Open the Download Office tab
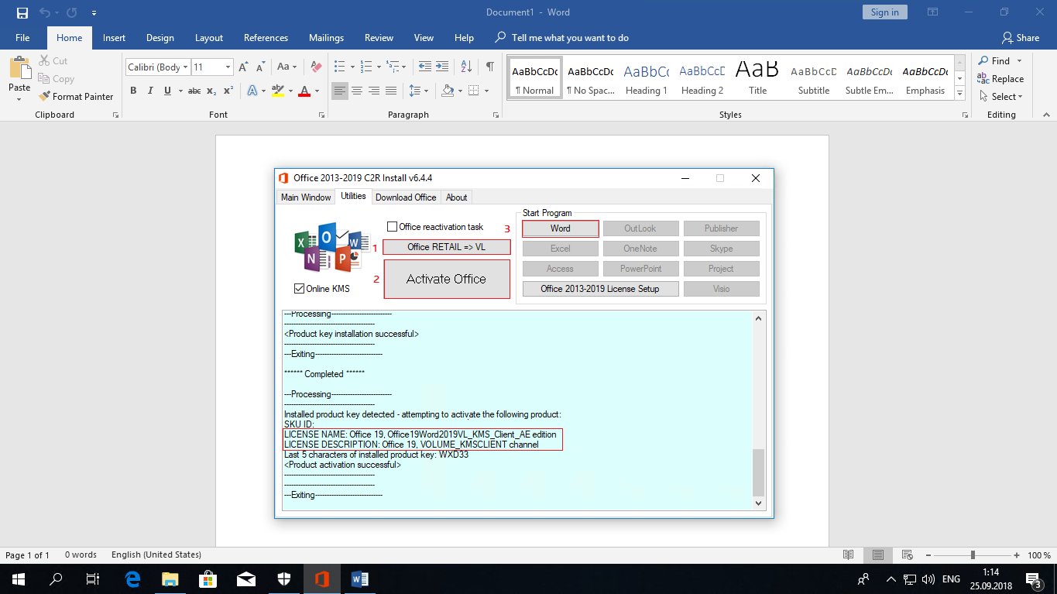Image resolution: width=1057 pixels, height=594 pixels. click(x=406, y=197)
